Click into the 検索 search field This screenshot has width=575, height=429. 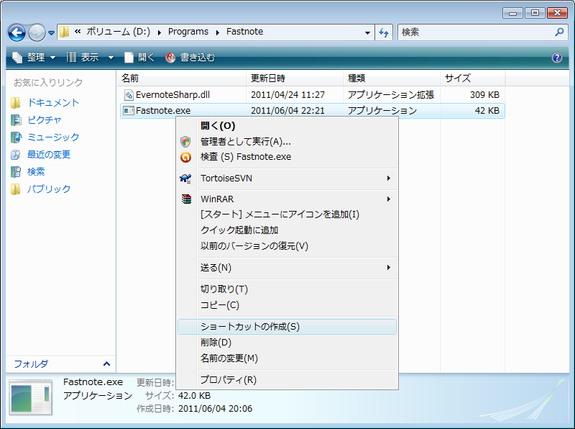[474, 32]
